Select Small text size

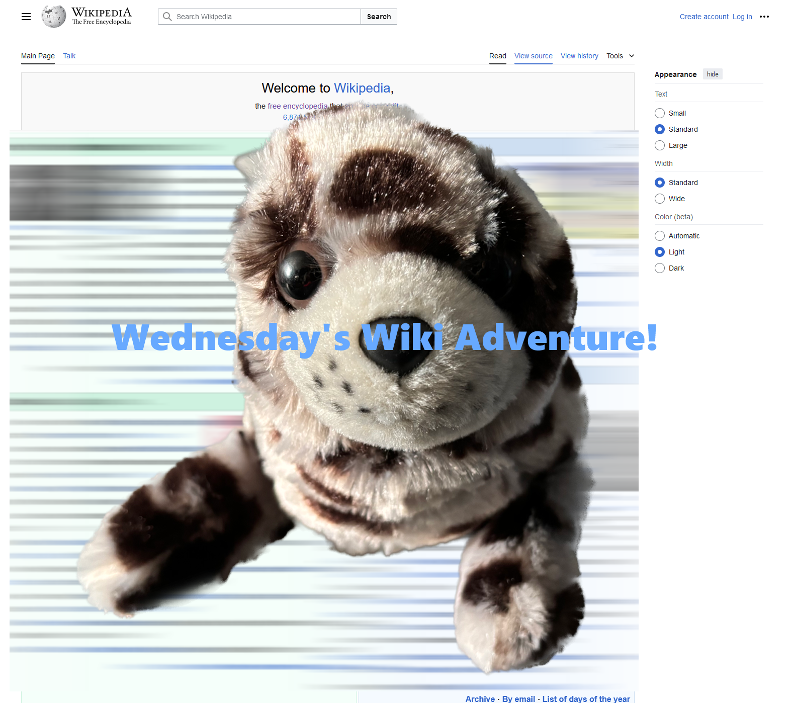click(660, 113)
